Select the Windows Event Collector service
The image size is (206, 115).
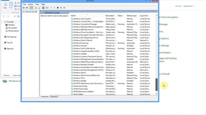(x=83, y=41)
